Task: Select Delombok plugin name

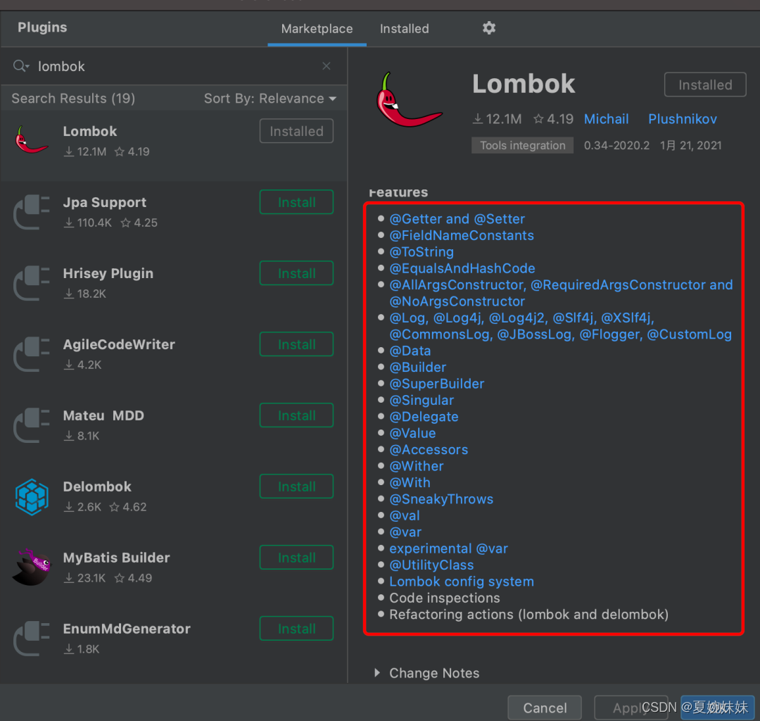Action: tap(97, 487)
